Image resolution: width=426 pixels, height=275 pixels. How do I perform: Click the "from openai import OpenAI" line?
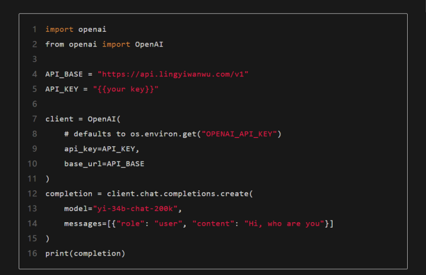click(x=104, y=44)
